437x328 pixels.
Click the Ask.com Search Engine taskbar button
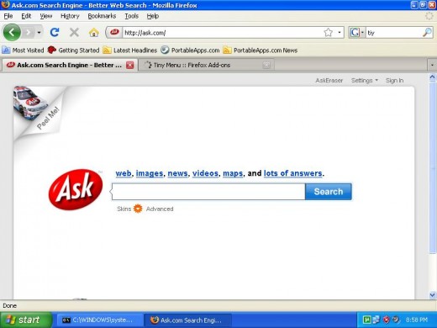[x=187, y=320]
